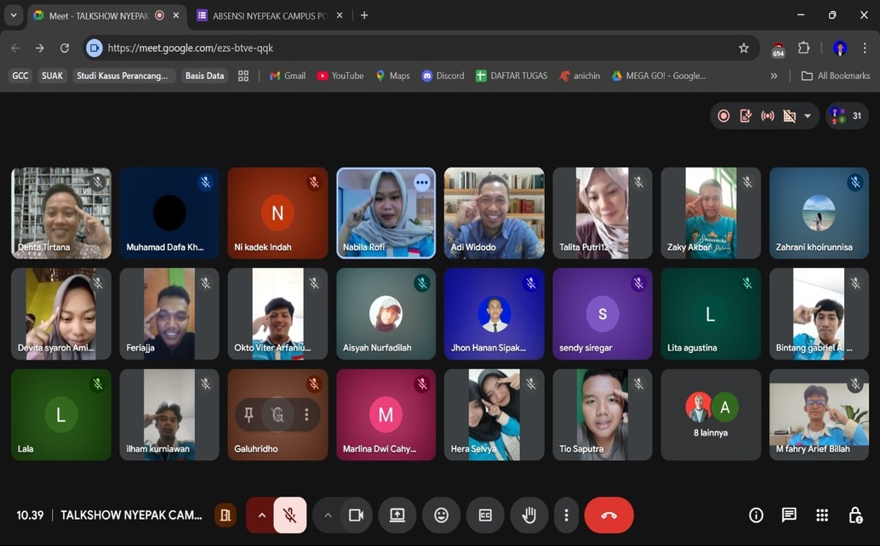
Task: Toggle the camera on or off
Action: (x=356, y=515)
